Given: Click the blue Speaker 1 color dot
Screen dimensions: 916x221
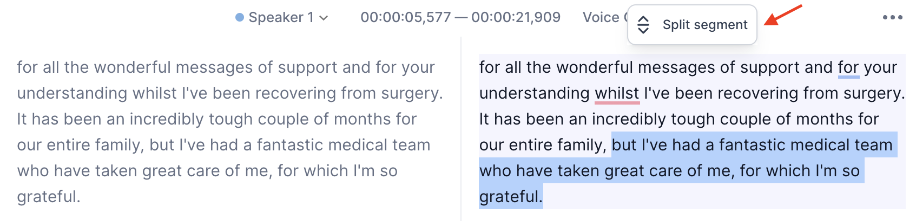Looking at the screenshot, I should click(240, 17).
